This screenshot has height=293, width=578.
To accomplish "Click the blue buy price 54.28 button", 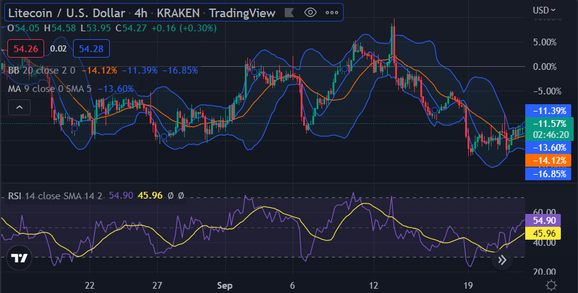I will tap(91, 48).
